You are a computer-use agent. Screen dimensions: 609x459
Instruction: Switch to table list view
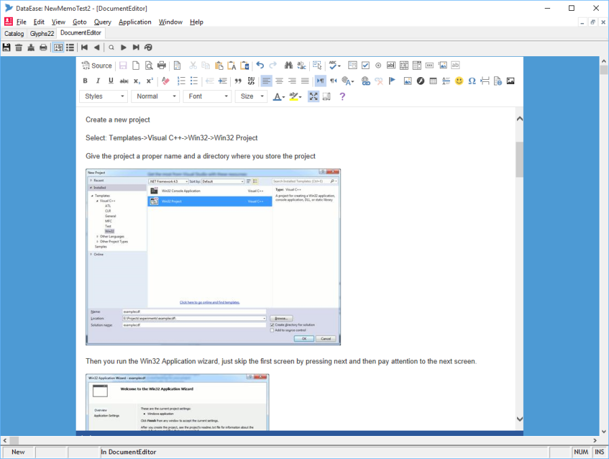tap(70, 47)
